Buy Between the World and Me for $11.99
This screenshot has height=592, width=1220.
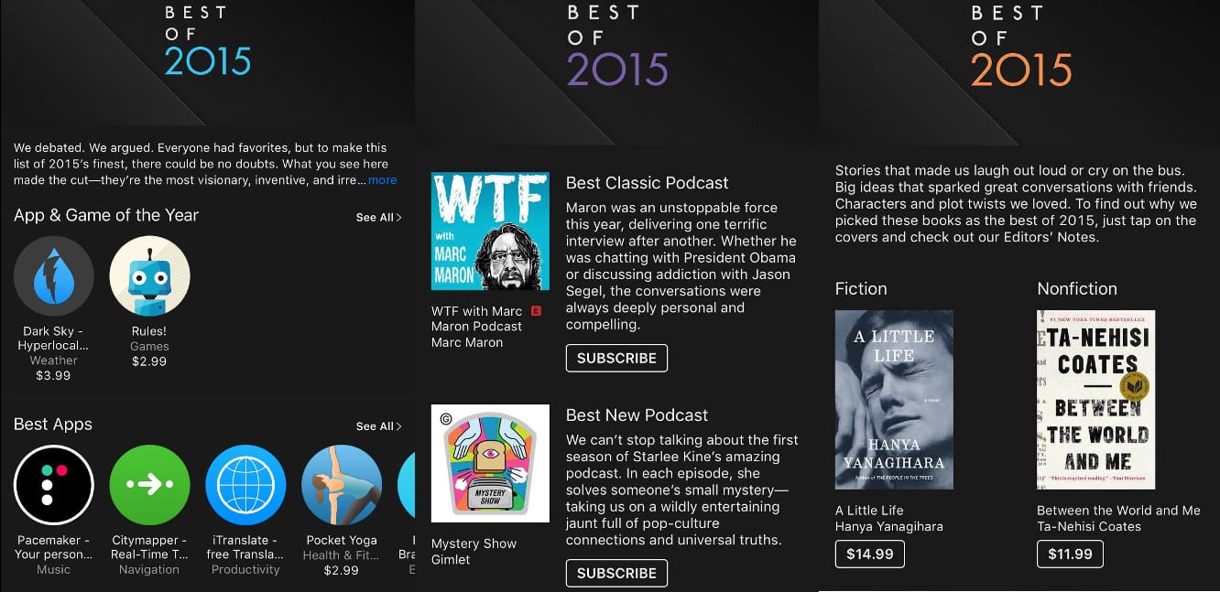coord(1070,554)
